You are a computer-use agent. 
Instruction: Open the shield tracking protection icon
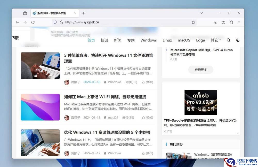[55, 22]
